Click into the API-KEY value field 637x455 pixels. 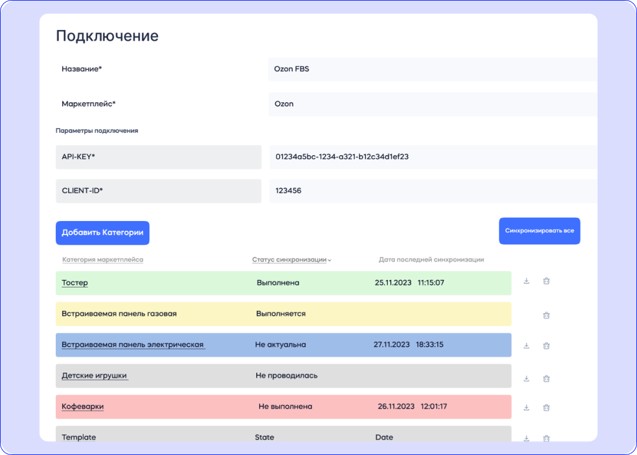[433, 157]
